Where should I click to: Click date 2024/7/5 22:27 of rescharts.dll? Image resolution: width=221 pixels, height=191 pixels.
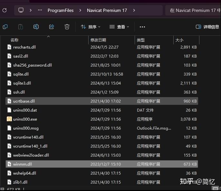pyautogui.click(x=104, y=47)
